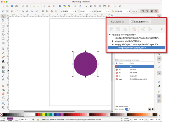The image size is (172, 122).
Task: Toggle scale rounded corners option
Action: click(147, 11)
